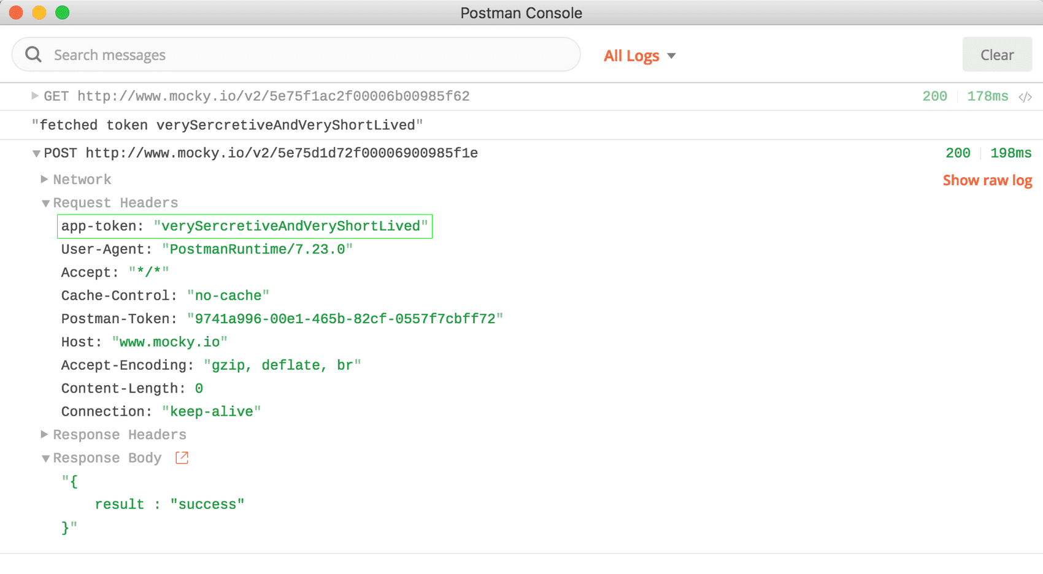The width and height of the screenshot is (1043, 574).
Task: Click the search magnifier icon
Action: coord(33,54)
